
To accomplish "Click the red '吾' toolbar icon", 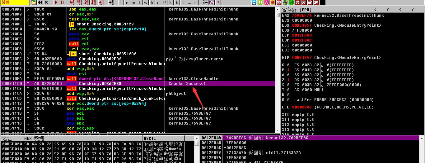I will [297, 2].
